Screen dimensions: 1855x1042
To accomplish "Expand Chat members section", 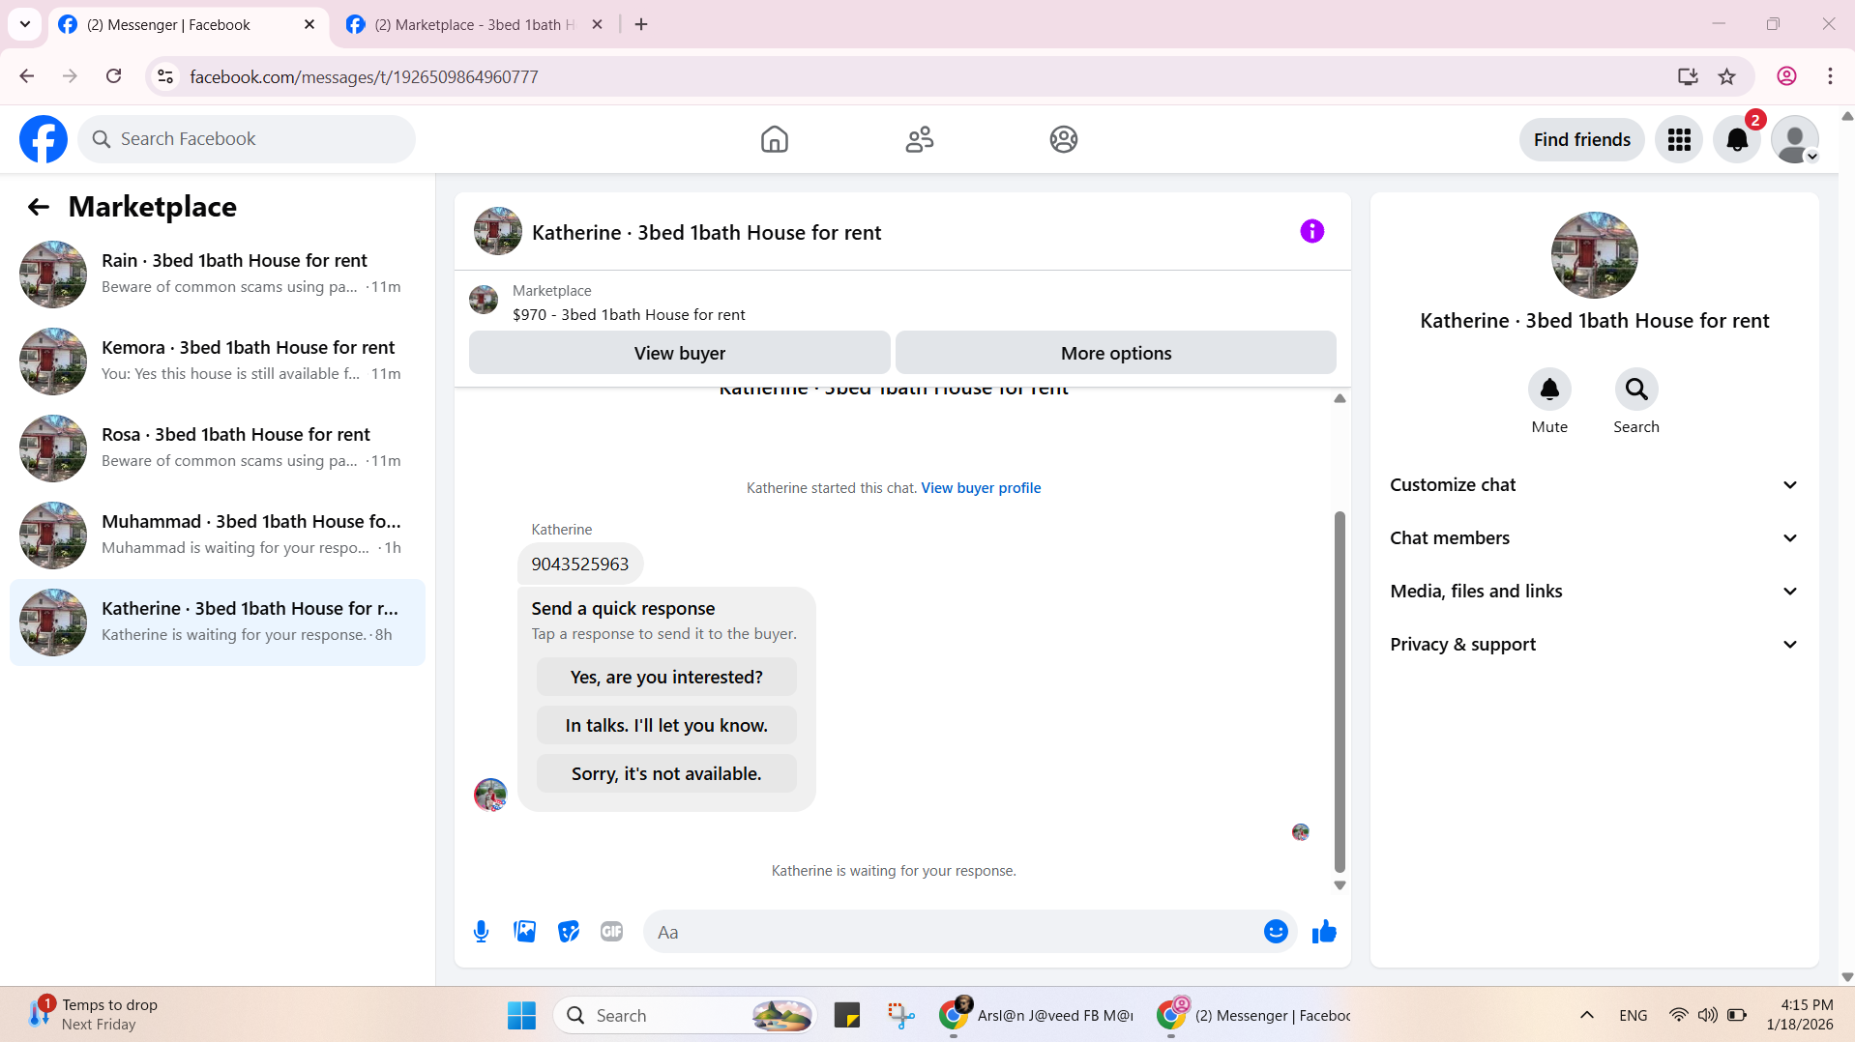I will point(1595,538).
